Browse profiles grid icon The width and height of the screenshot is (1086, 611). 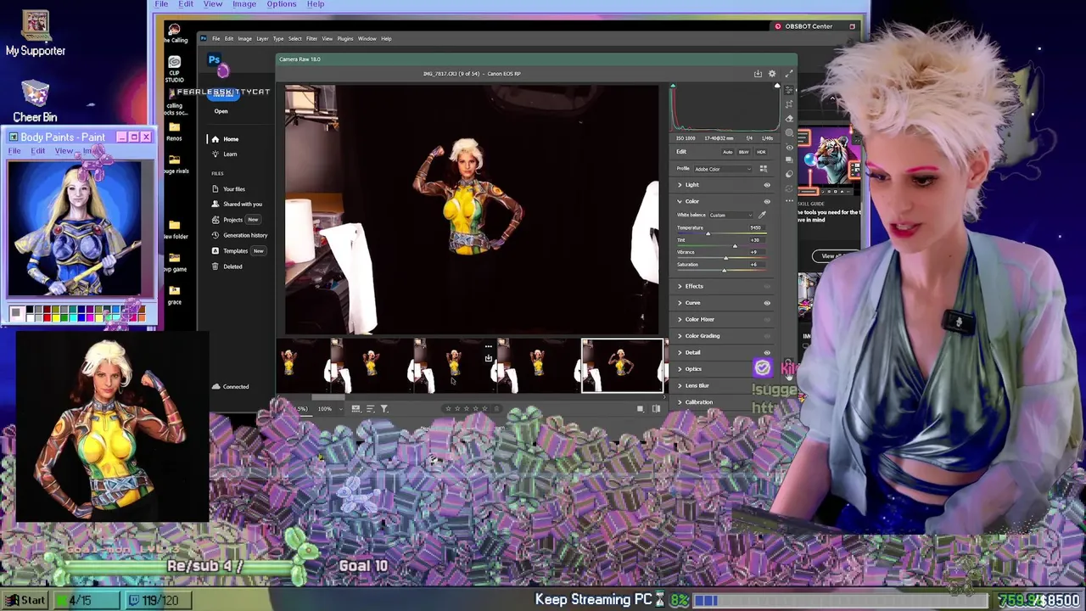coord(764,169)
